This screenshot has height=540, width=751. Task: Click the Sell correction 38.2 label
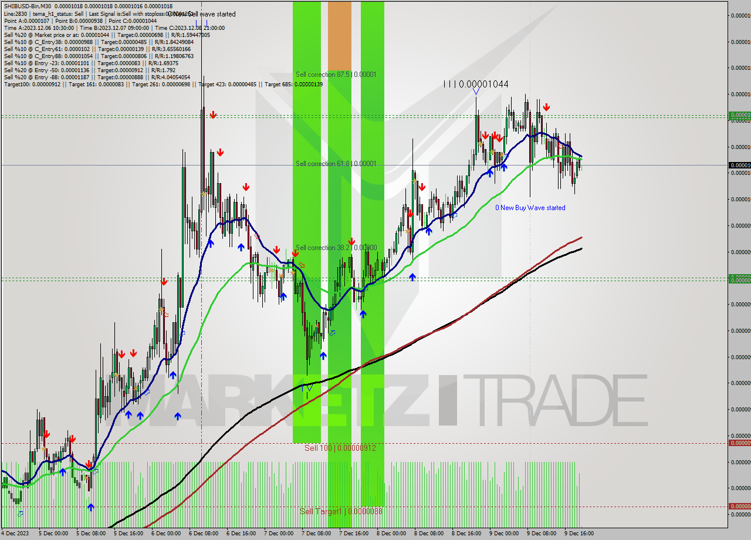pos(336,248)
